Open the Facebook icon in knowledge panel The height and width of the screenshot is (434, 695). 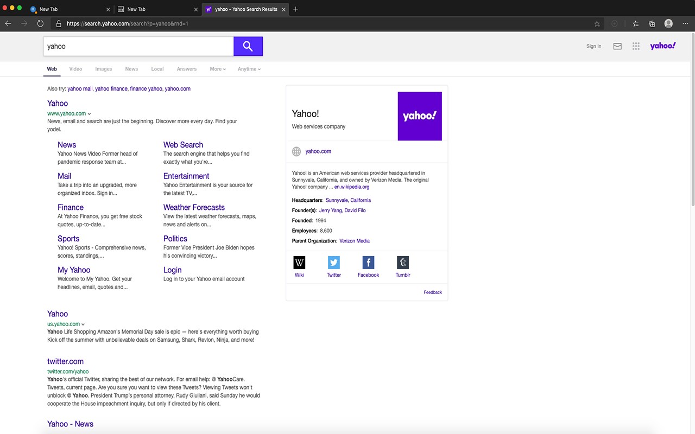(368, 263)
